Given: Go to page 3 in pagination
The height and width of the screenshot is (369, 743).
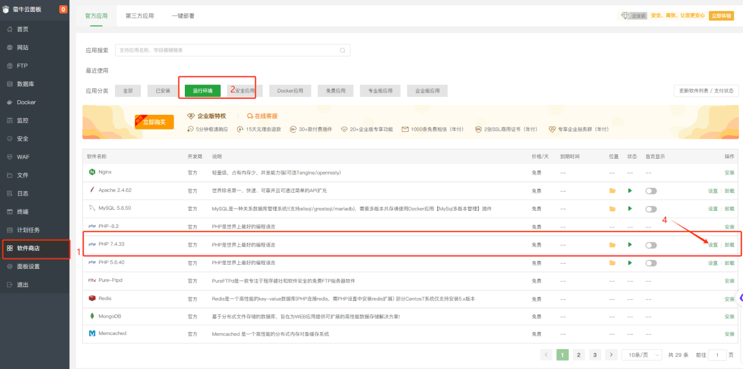Looking at the screenshot, I should pyautogui.click(x=595, y=355).
